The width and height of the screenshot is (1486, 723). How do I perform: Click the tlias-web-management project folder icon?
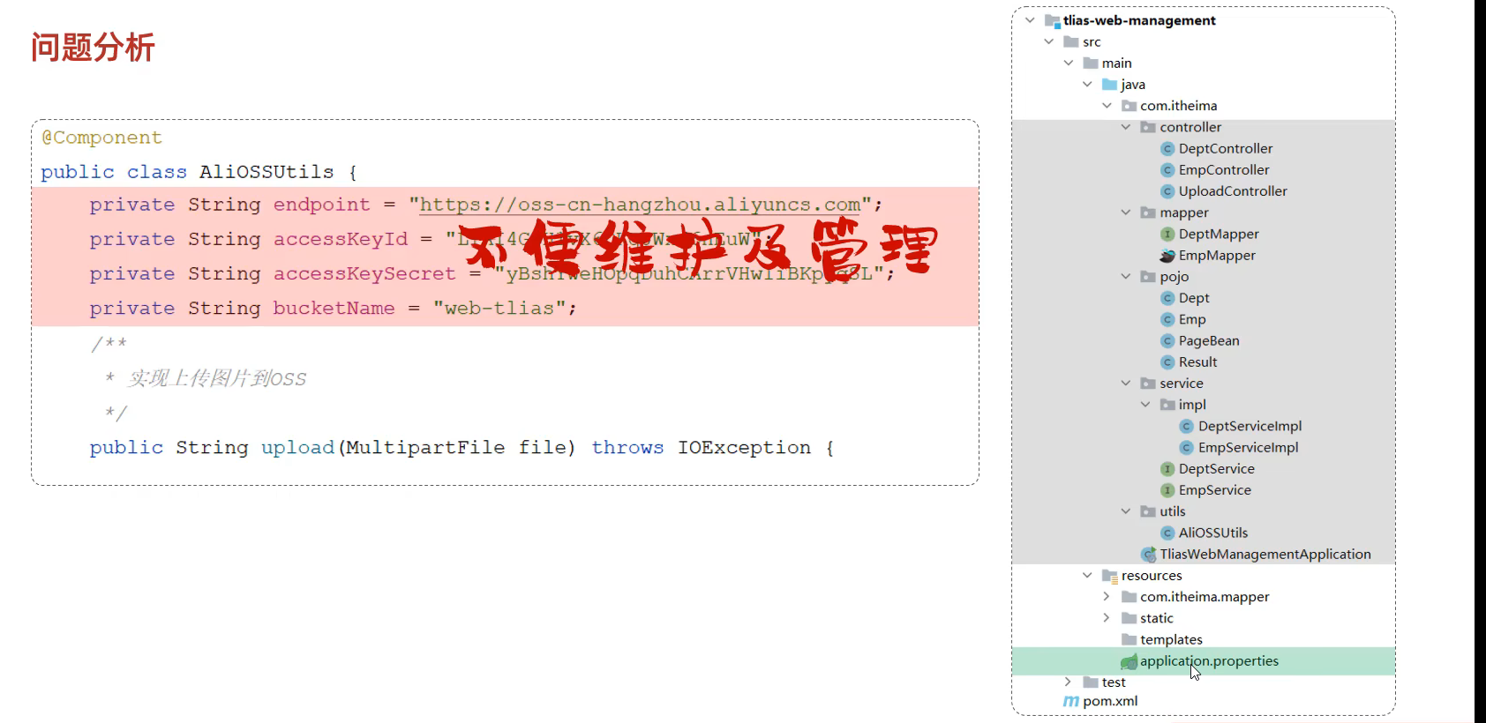click(x=1052, y=21)
